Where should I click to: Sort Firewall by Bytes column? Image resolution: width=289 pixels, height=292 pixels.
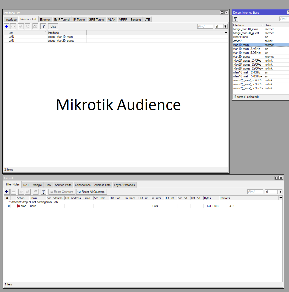[211, 198]
